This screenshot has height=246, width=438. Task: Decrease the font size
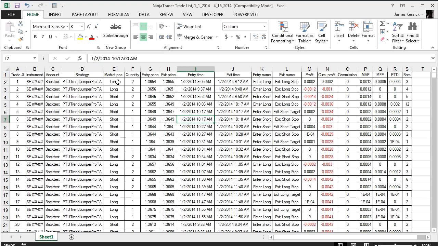(x=96, y=26)
